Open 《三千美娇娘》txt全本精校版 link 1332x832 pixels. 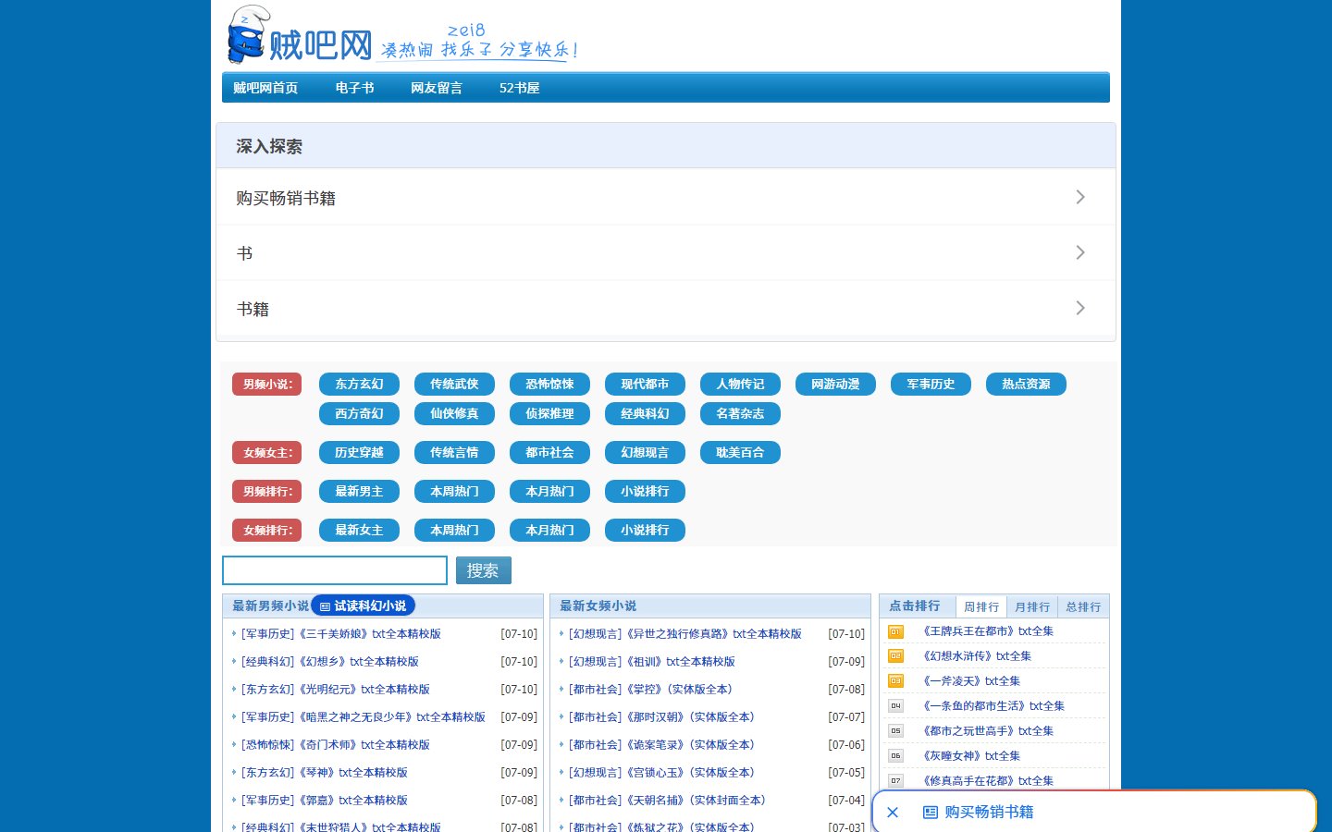click(370, 634)
